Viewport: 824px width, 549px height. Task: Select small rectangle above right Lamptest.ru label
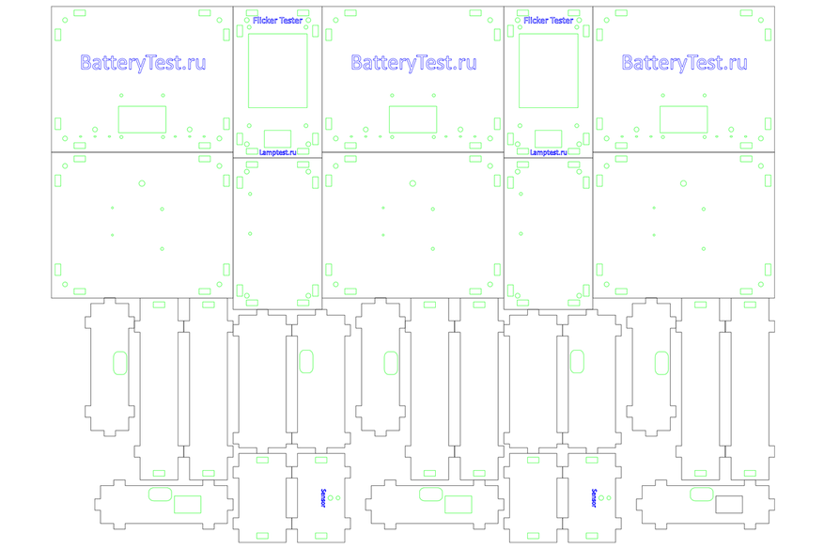549,138
